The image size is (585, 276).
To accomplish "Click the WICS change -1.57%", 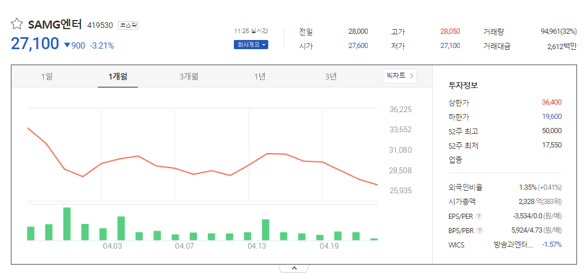I will [x=551, y=245].
